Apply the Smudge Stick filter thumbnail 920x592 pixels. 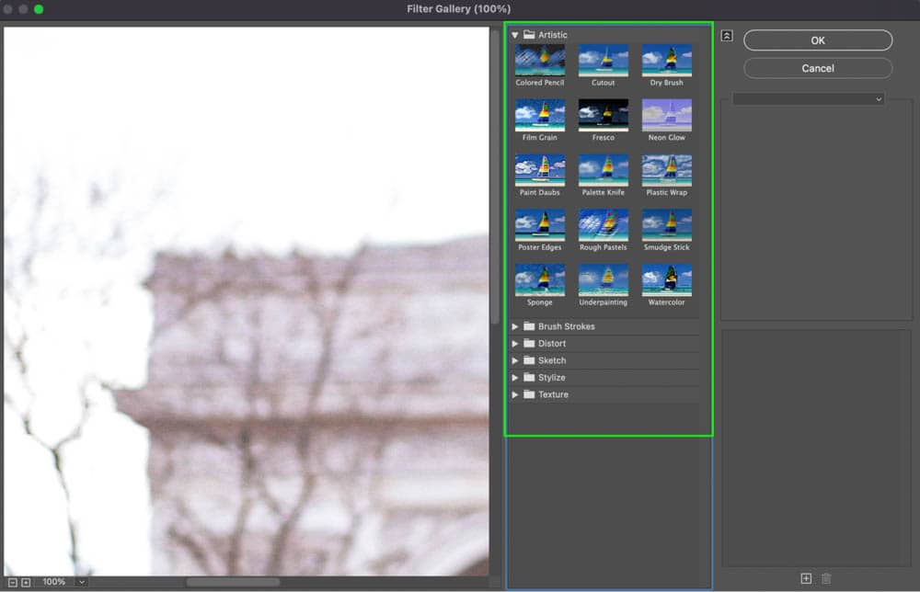click(x=666, y=225)
